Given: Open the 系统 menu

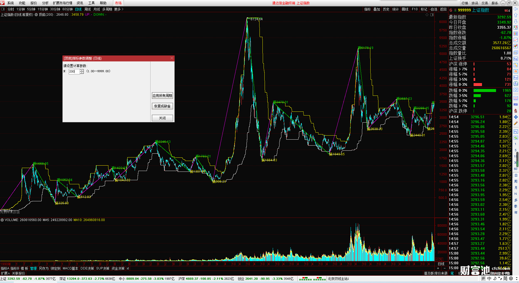Looking at the screenshot, I should pyautogui.click(x=11, y=3).
